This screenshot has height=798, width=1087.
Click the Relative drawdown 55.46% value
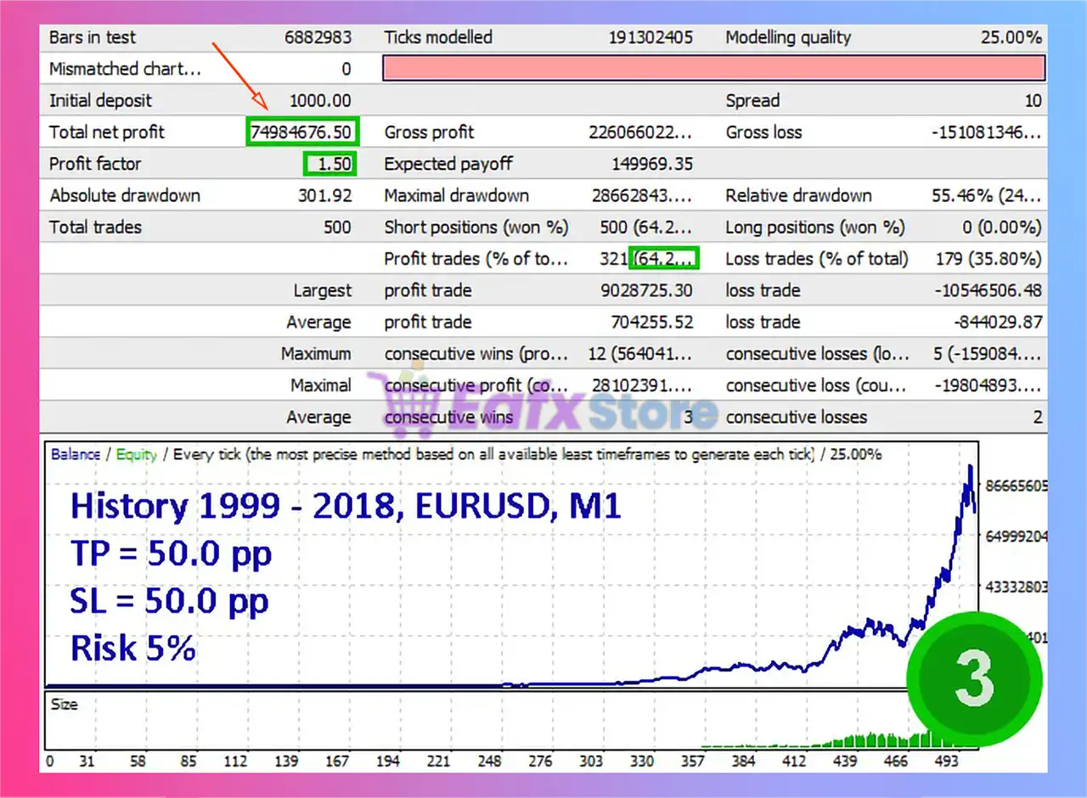coord(985,195)
